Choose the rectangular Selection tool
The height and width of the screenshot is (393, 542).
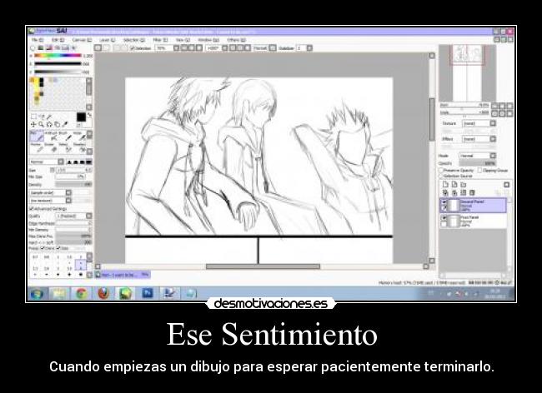point(33,117)
